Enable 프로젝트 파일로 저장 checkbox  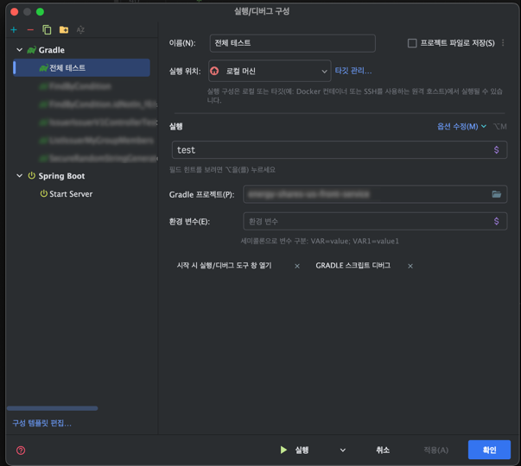pos(412,43)
